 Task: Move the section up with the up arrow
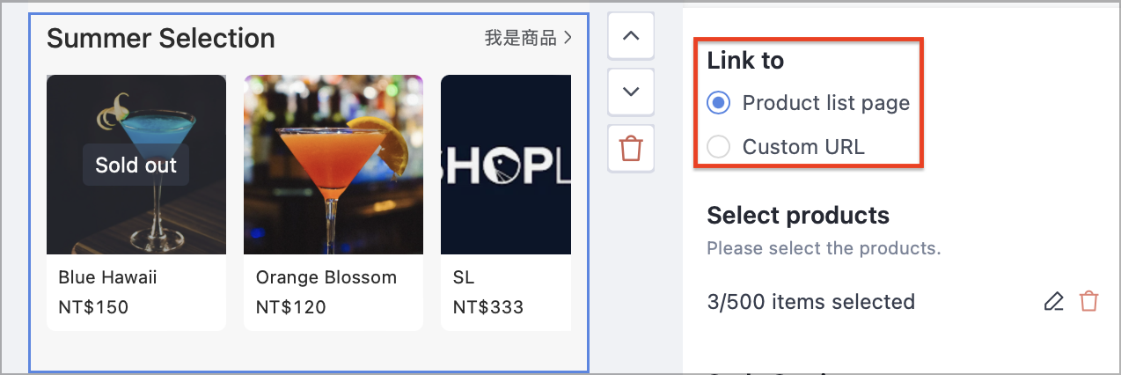point(631,36)
